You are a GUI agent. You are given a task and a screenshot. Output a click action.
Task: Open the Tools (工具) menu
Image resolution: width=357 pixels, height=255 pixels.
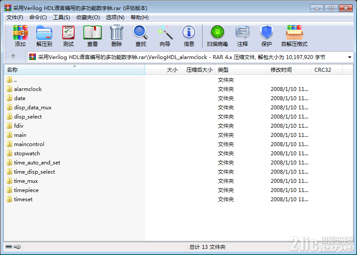pyautogui.click(x=61, y=17)
